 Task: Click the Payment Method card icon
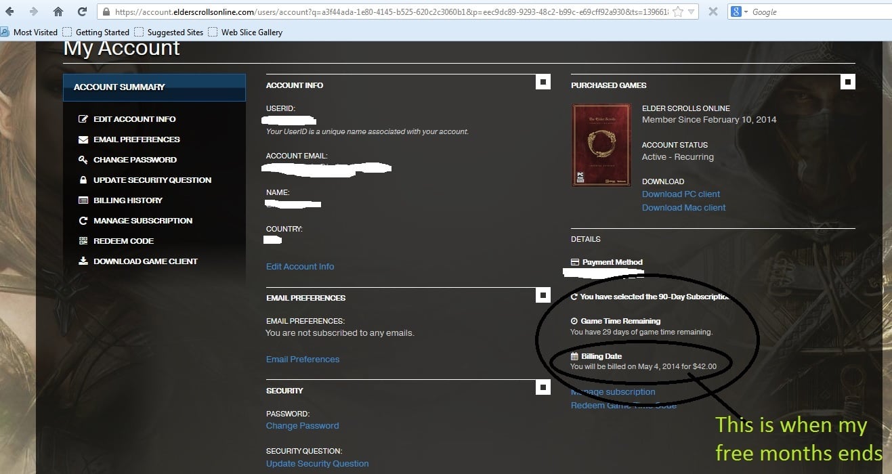click(x=575, y=262)
